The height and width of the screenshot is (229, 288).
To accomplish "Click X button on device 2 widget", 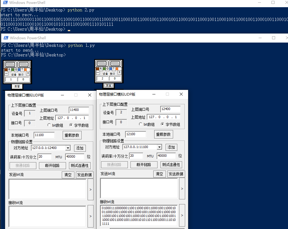I will (120, 72).
